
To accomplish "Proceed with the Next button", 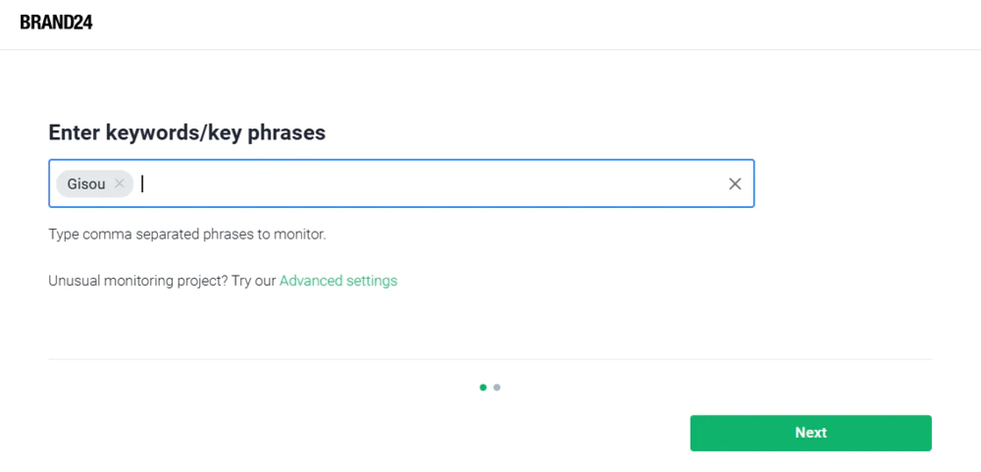I will (x=811, y=433).
